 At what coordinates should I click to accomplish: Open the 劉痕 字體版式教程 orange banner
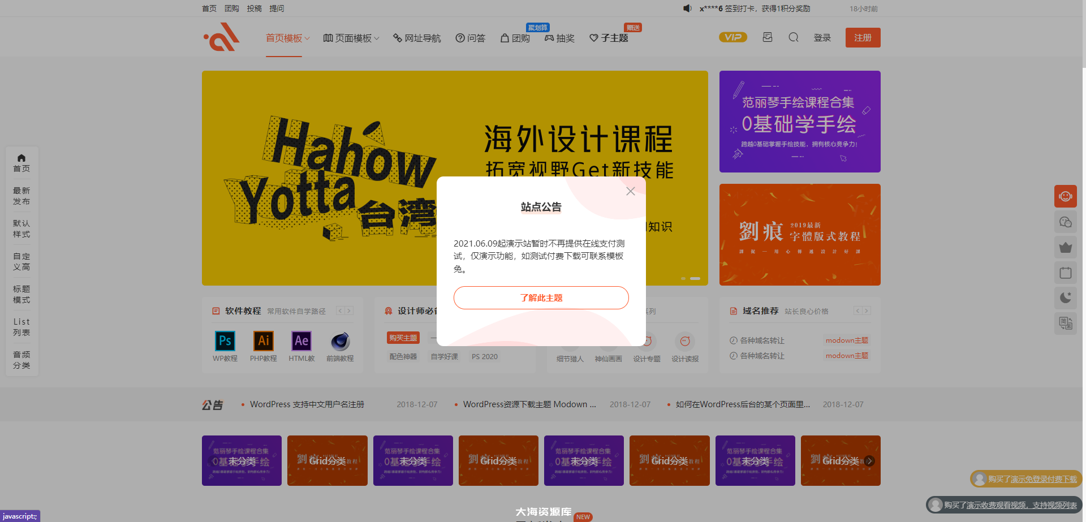click(800, 235)
